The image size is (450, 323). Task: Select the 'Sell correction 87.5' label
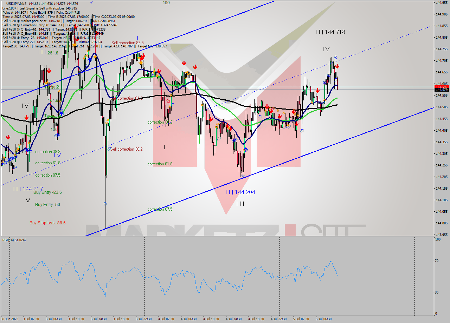(128, 43)
